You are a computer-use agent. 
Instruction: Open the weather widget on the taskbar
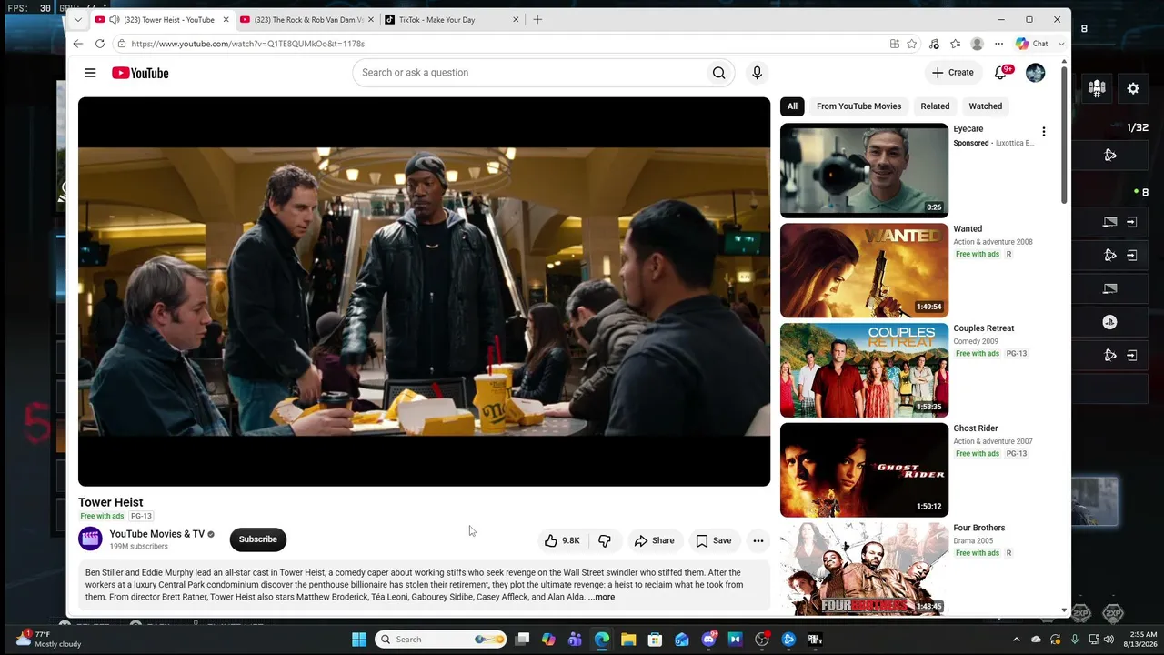point(50,639)
